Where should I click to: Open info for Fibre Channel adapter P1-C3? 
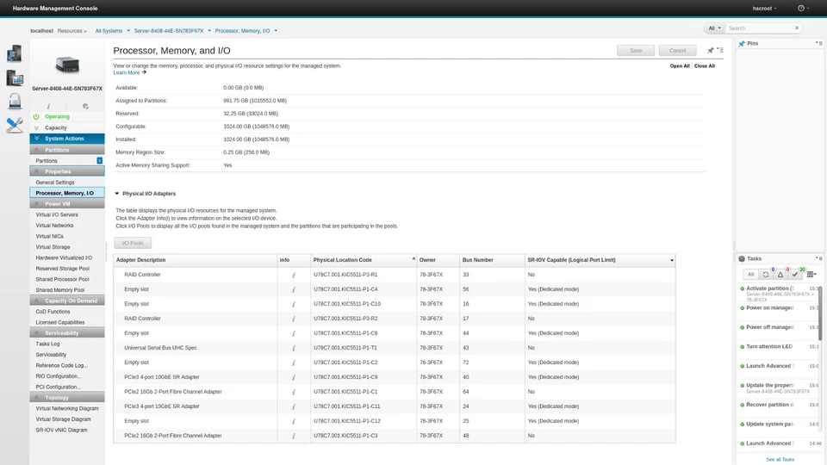coord(294,436)
